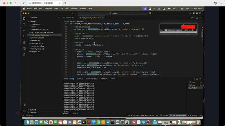Open the Testing flask icon view

pos(24,55)
